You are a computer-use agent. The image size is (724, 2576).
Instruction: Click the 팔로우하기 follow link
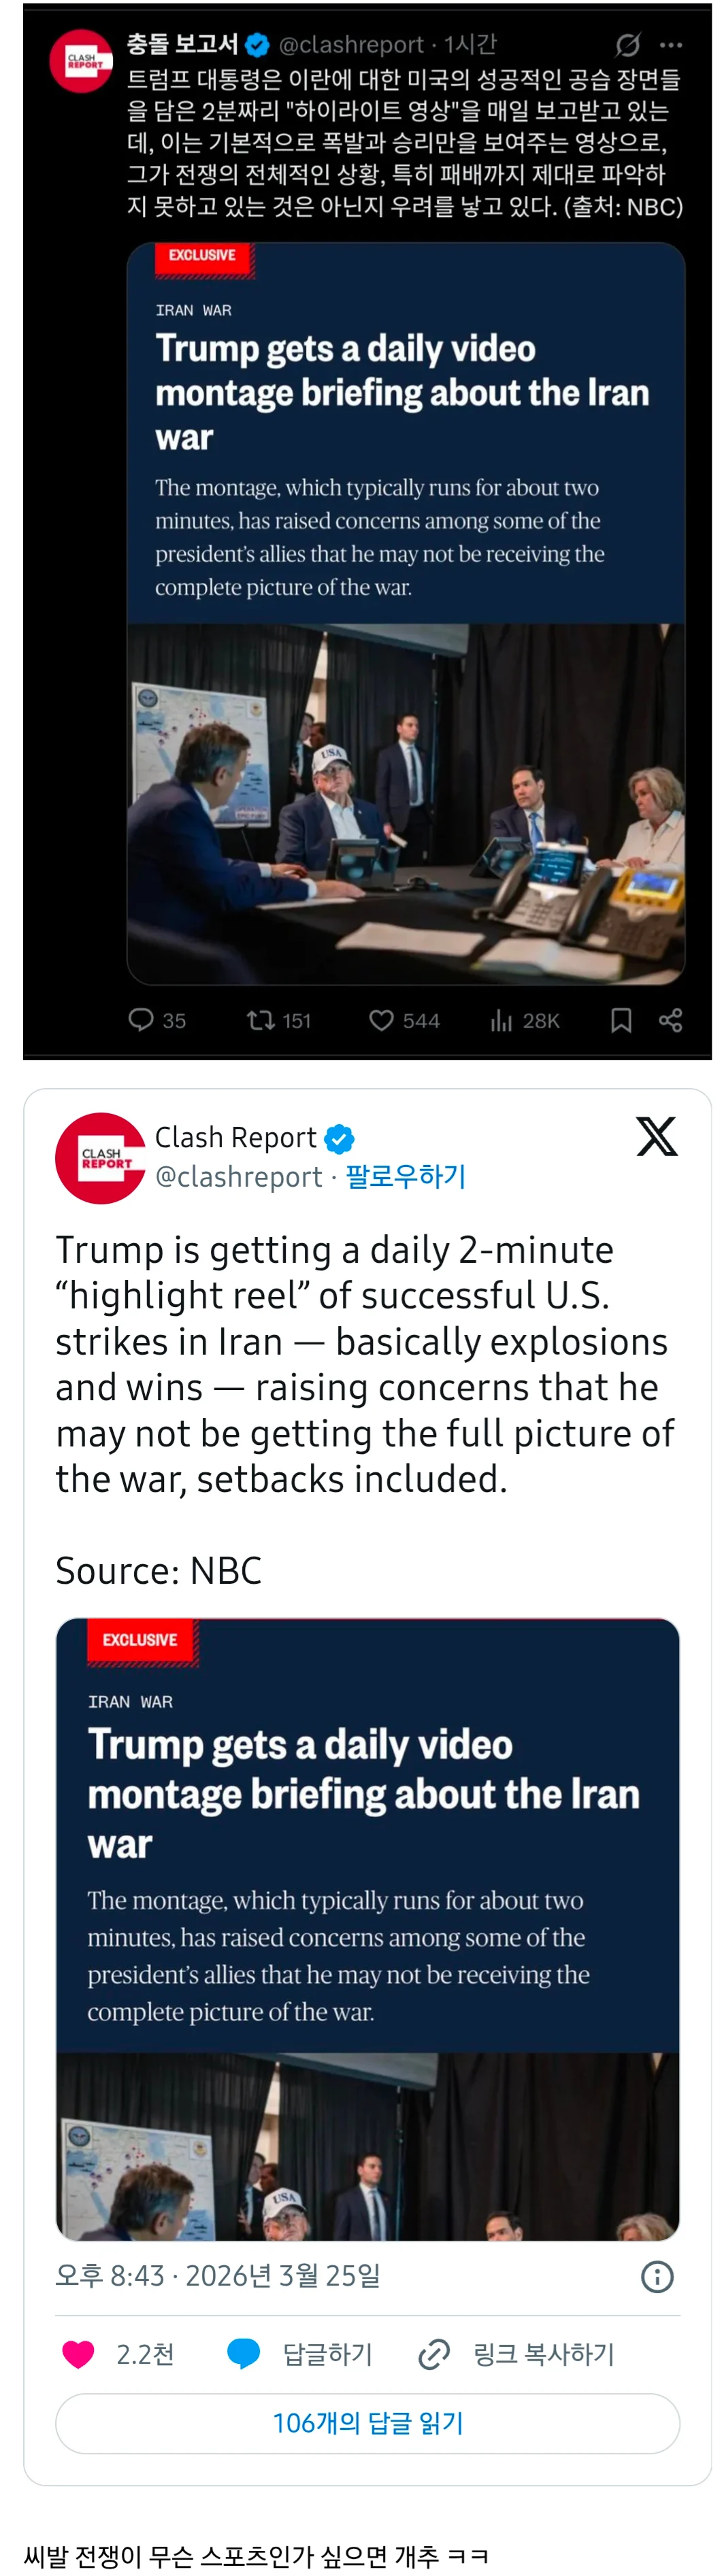coord(406,1176)
